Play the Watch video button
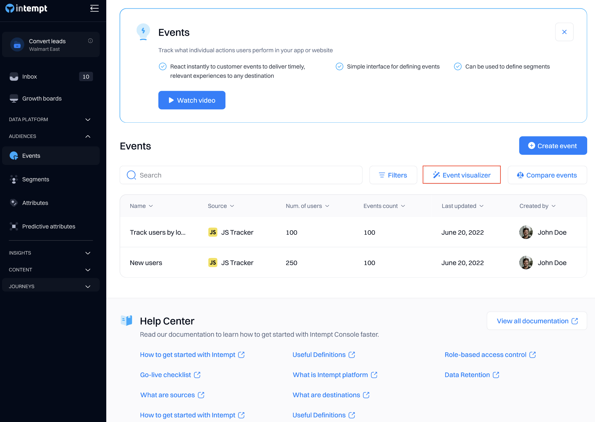Screen dimensions: 595x422 click(x=192, y=100)
